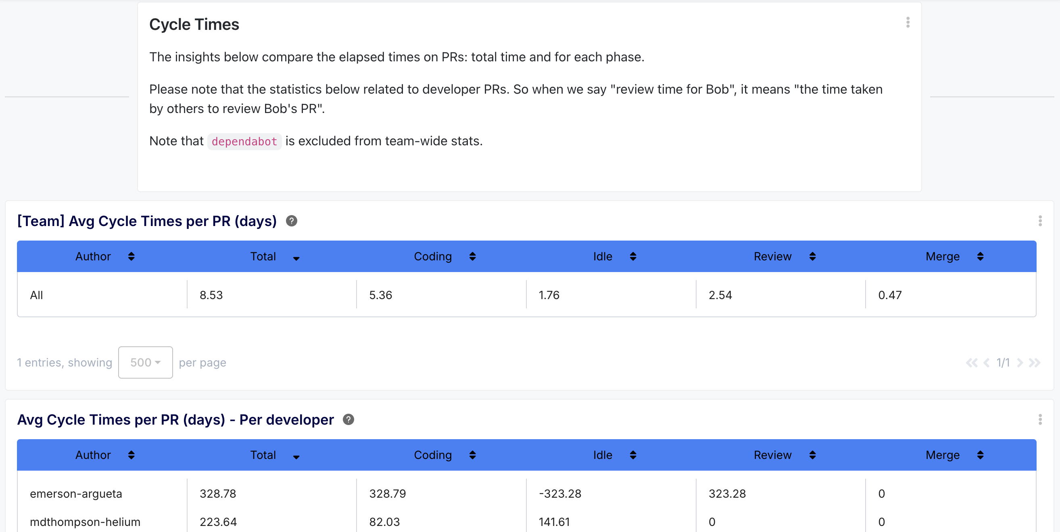Jump to last page with double-right arrow
Image resolution: width=1060 pixels, height=532 pixels.
1034,363
